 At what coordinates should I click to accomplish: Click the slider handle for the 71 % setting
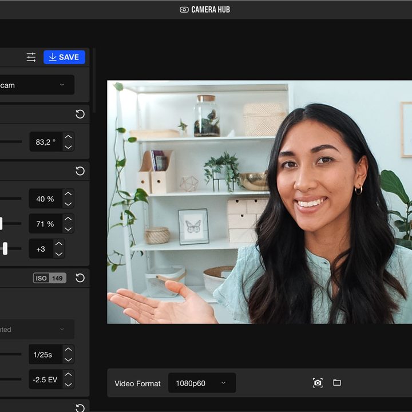pos(1,224)
